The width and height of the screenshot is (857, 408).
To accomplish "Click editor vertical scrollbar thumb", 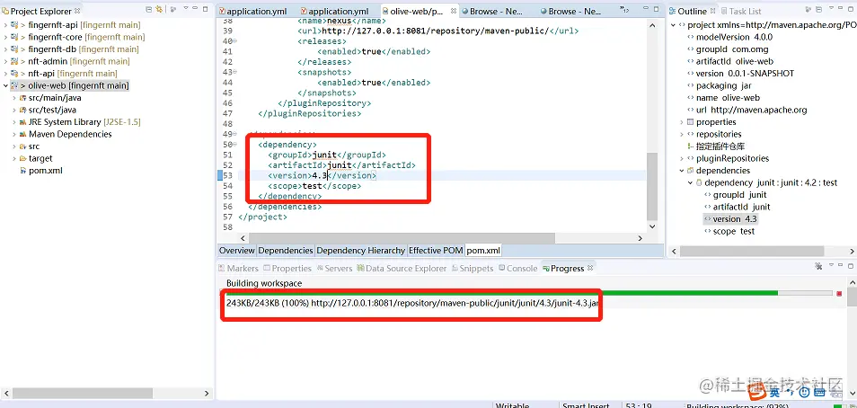I will [652, 186].
